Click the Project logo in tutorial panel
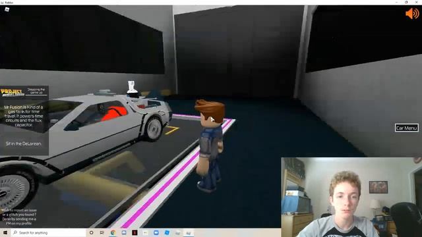422x237 pixels. tap(13, 92)
